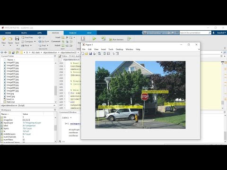Click the insert function fx icon

pyautogui.click(x=67, y=37)
